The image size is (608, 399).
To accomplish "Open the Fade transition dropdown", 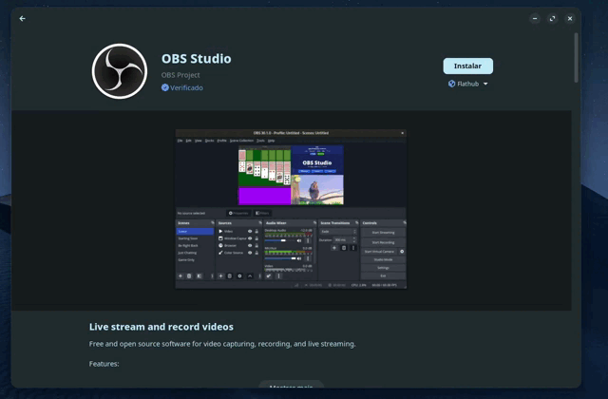I will click(338, 231).
